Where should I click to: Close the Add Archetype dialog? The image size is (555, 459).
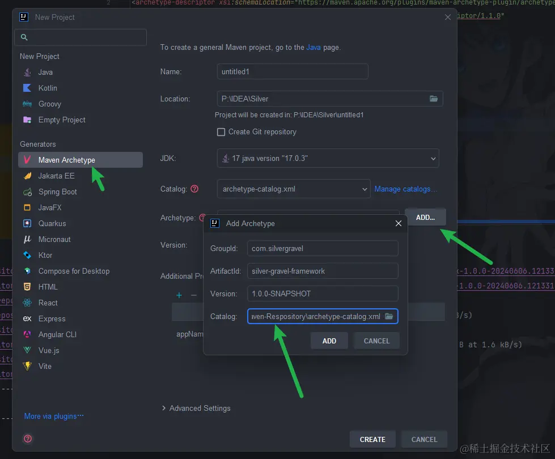(x=398, y=223)
